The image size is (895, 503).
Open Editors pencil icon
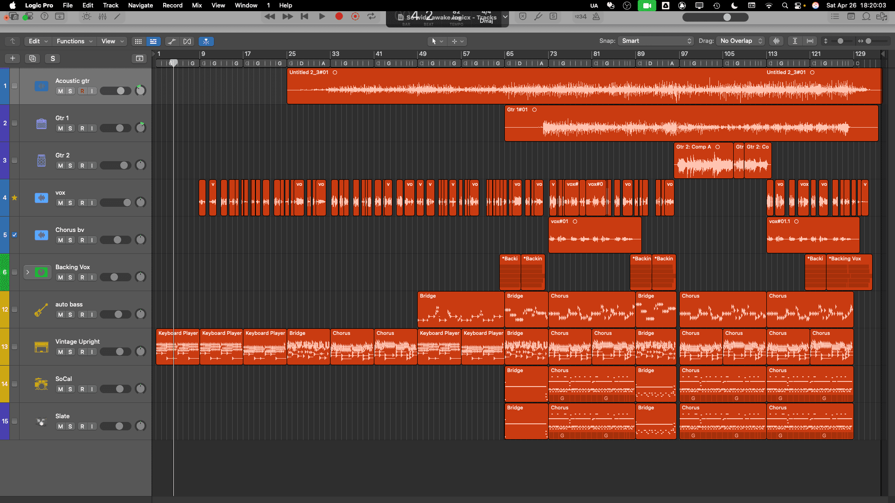[117, 16]
